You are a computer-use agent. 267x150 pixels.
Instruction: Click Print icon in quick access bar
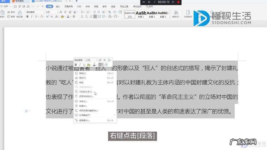point(24,6)
